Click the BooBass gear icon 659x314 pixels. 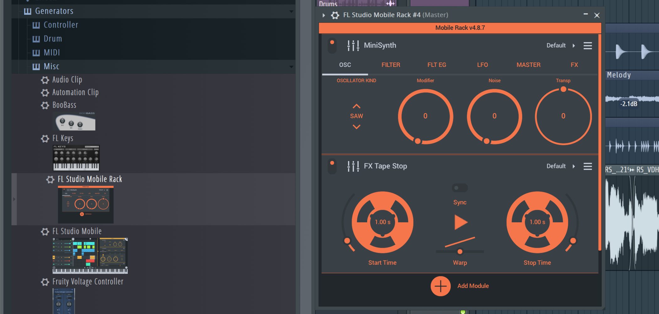pyautogui.click(x=45, y=105)
